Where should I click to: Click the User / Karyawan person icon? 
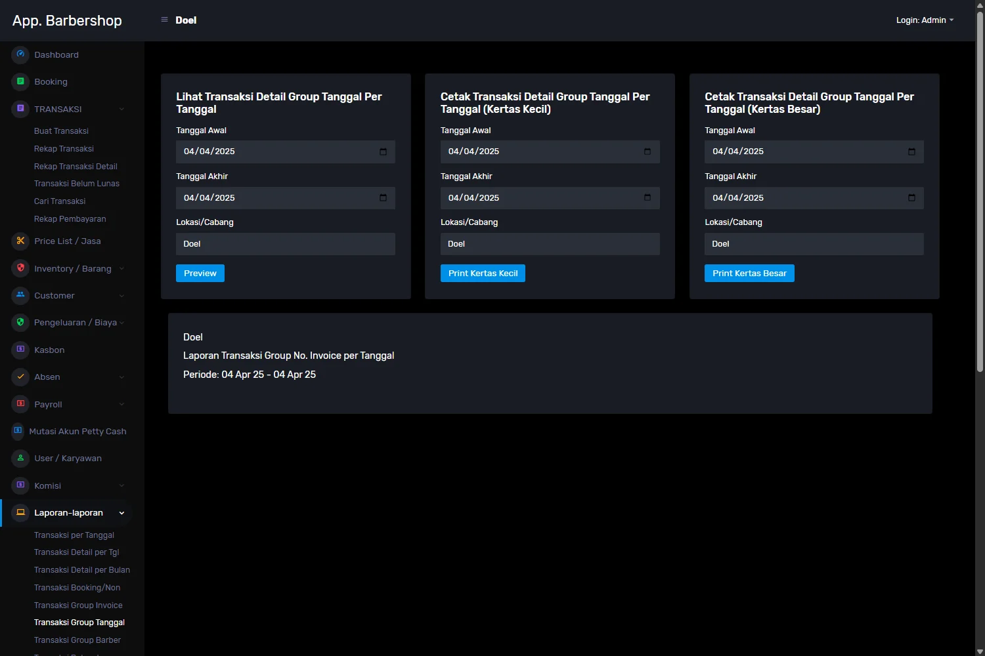tap(20, 458)
